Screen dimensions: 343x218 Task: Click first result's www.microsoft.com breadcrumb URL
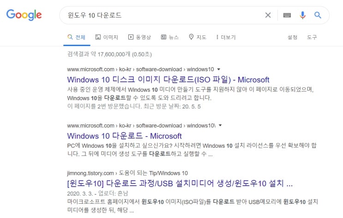click(140, 69)
